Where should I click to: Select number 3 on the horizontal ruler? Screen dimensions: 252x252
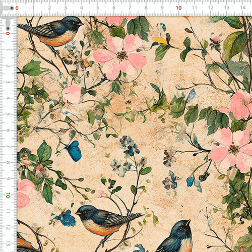pos(66,8)
